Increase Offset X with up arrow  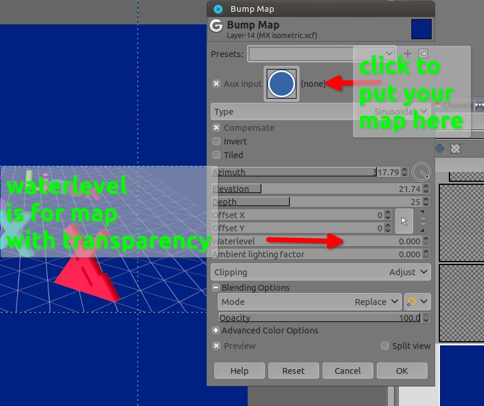pos(388,212)
